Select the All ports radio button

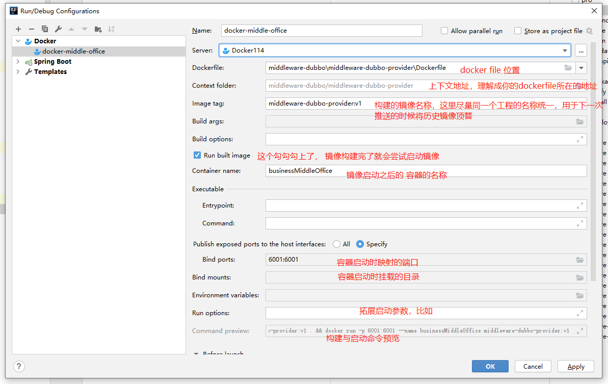(336, 244)
